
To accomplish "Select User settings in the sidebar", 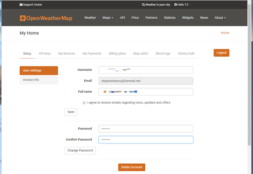I will pos(39,70).
